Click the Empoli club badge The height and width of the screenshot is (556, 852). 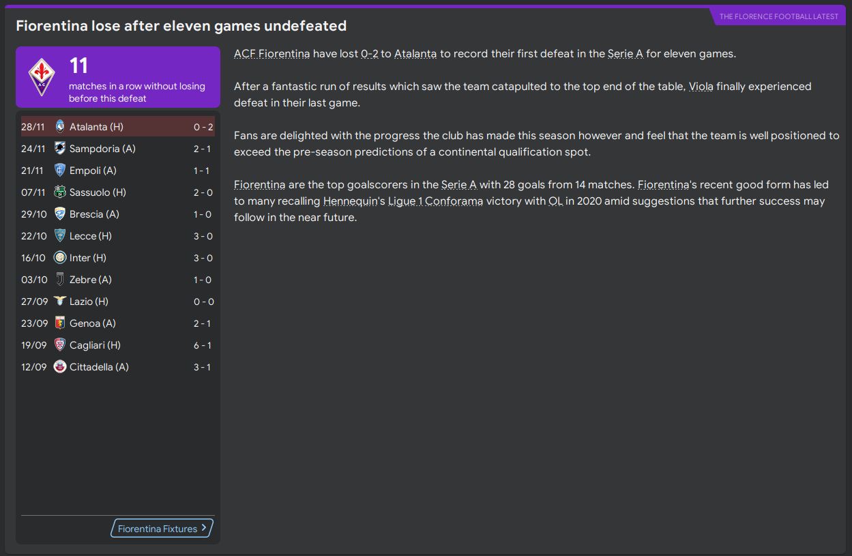pyautogui.click(x=60, y=171)
